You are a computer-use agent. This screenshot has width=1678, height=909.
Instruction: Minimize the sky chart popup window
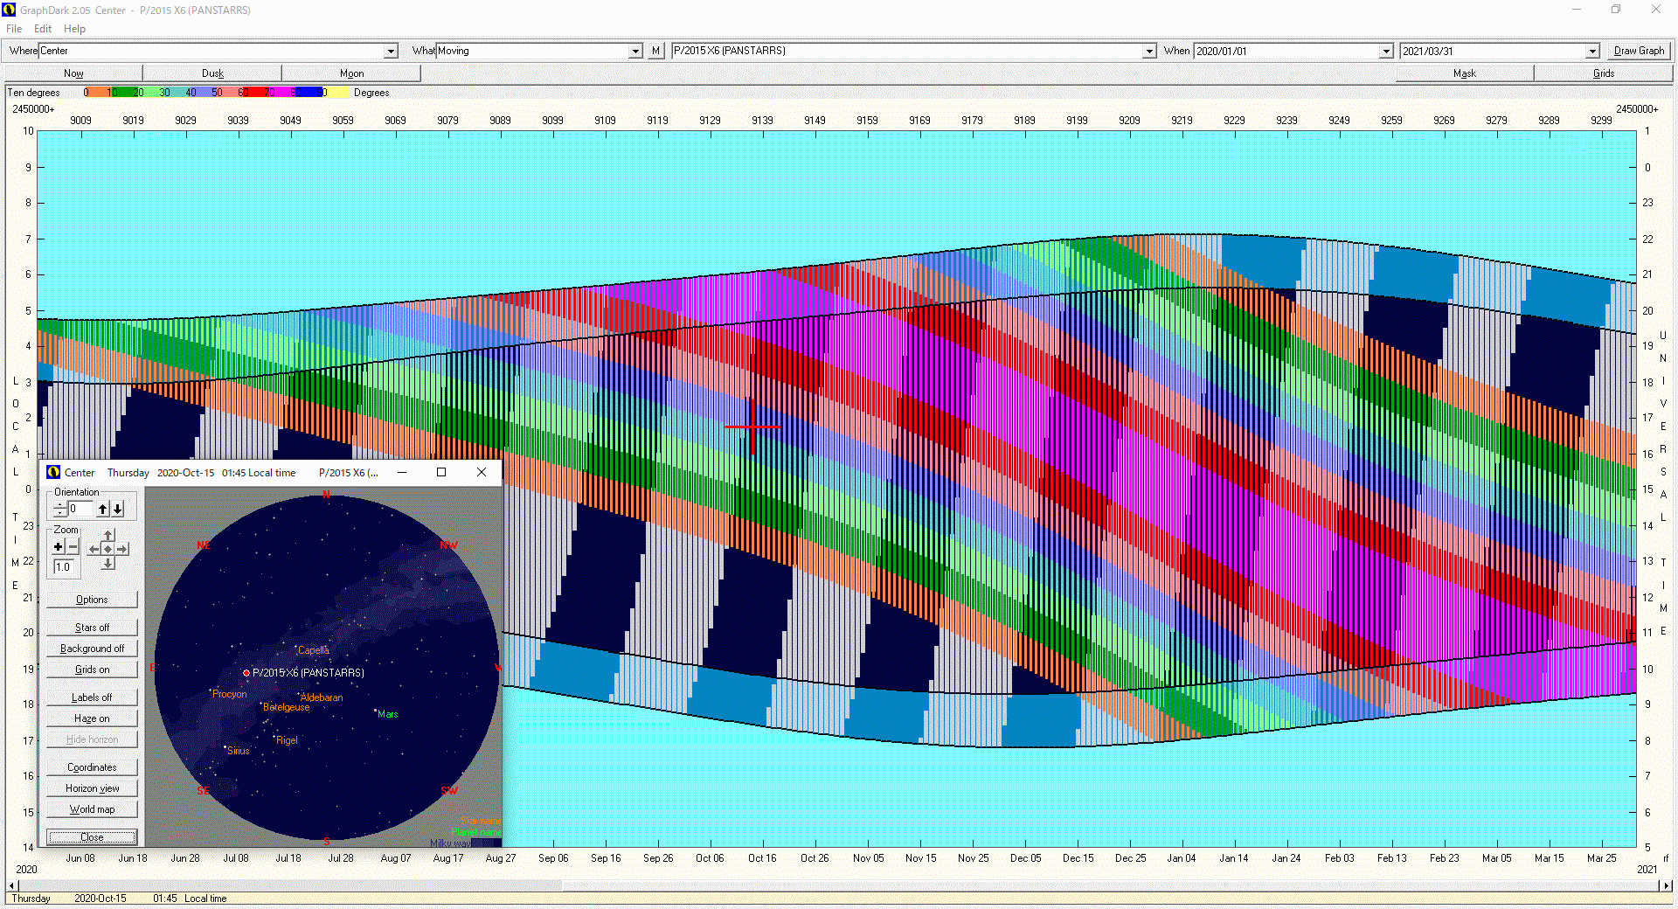(x=402, y=472)
